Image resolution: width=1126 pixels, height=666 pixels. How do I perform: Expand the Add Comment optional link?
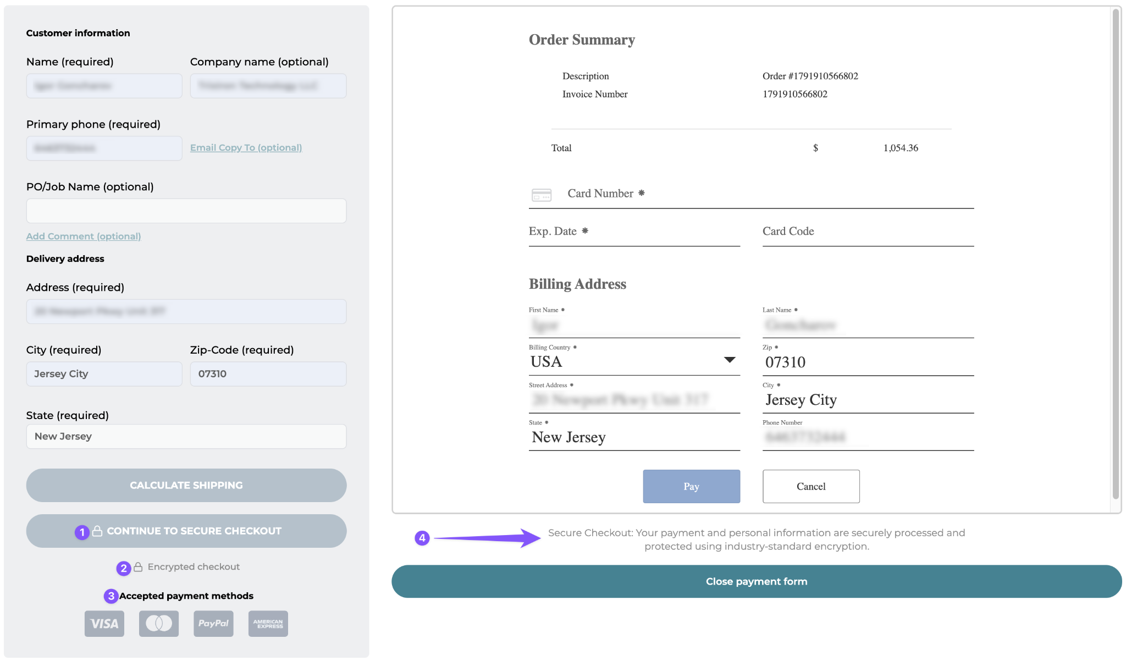[x=84, y=236]
